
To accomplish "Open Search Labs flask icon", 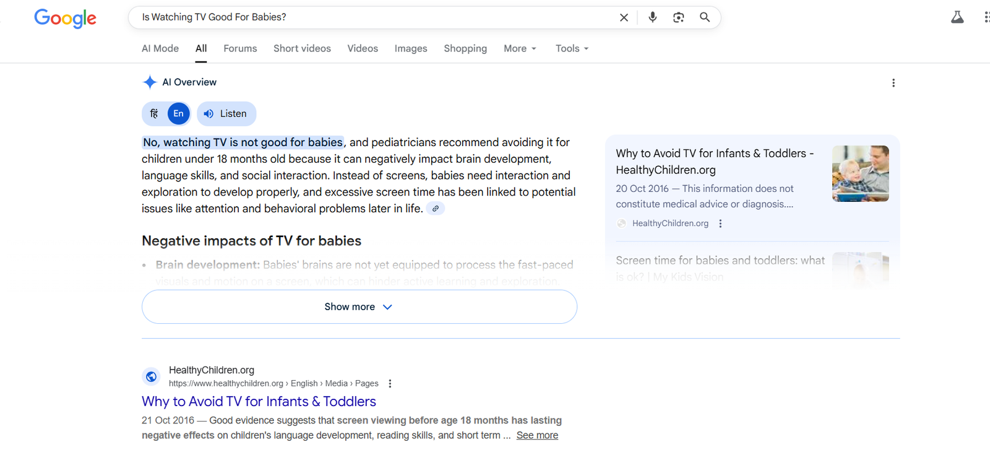I will [x=957, y=17].
